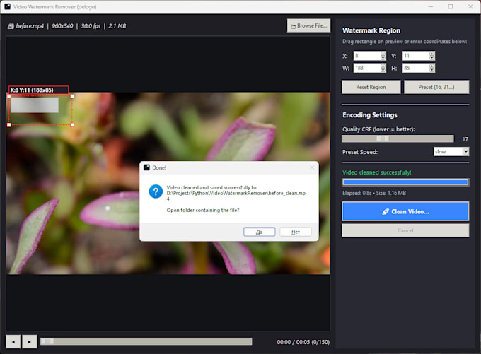481x354 pixels.
Task: Click the blue progress bar
Action: [405, 182]
